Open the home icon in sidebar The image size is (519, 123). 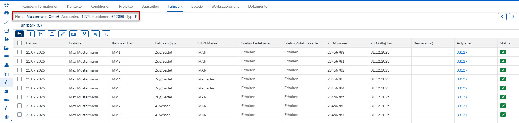[x=6, y=5]
